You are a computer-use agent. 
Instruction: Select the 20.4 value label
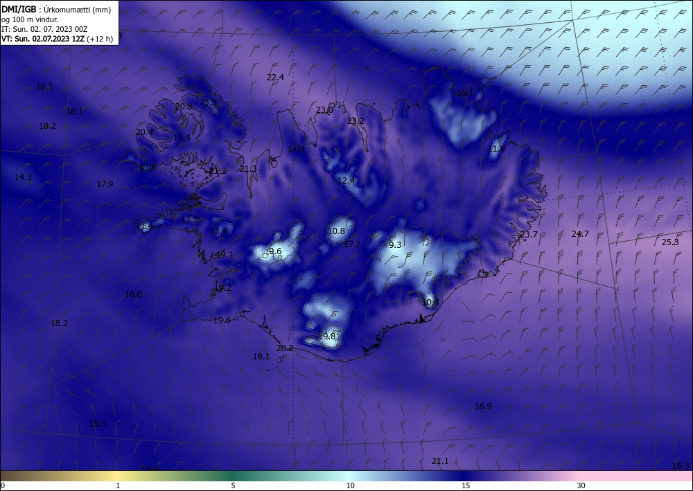(144, 132)
